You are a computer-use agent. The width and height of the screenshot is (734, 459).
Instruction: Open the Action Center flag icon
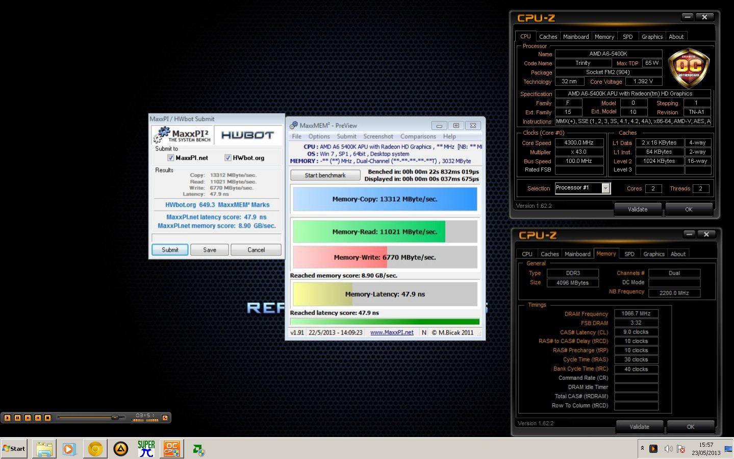(681, 449)
